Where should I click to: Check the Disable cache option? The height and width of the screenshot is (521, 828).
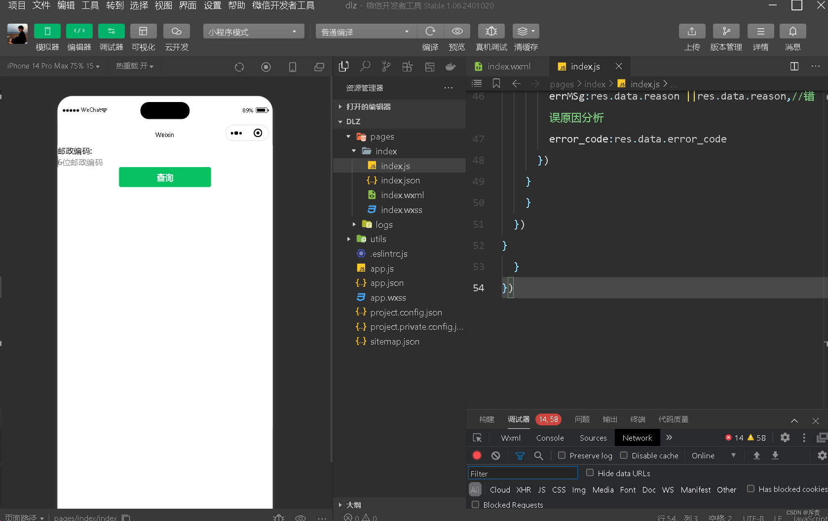(624, 455)
